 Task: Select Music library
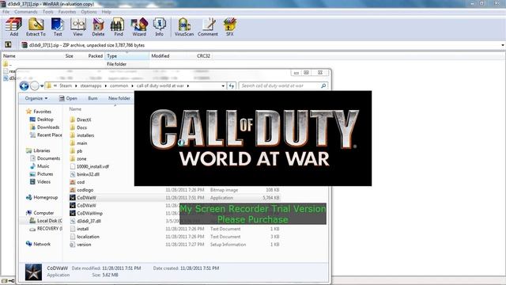pos(40,166)
